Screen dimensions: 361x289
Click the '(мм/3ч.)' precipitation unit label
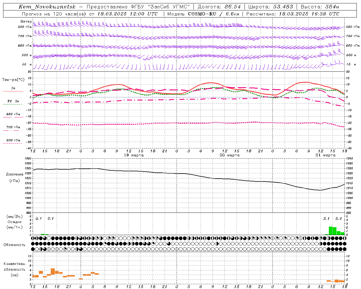tap(14, 216)
